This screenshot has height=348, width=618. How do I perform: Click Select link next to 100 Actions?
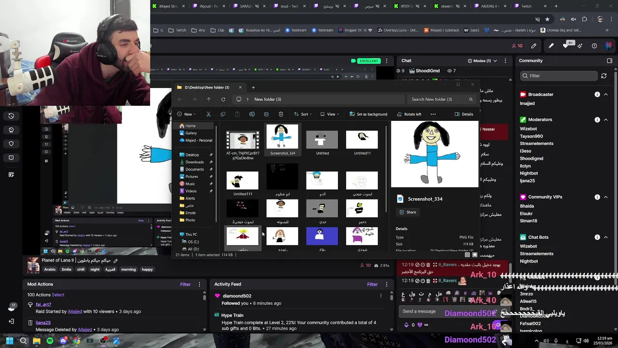click(58, 295)
